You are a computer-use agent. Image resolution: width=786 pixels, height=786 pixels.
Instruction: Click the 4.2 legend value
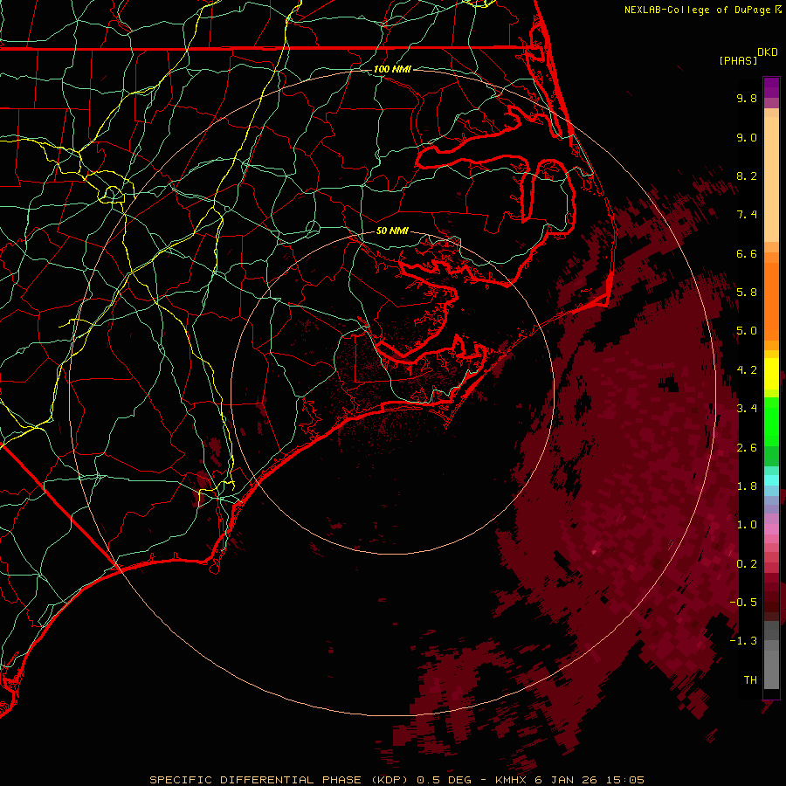pyautogui.click(x=747, y=370)
